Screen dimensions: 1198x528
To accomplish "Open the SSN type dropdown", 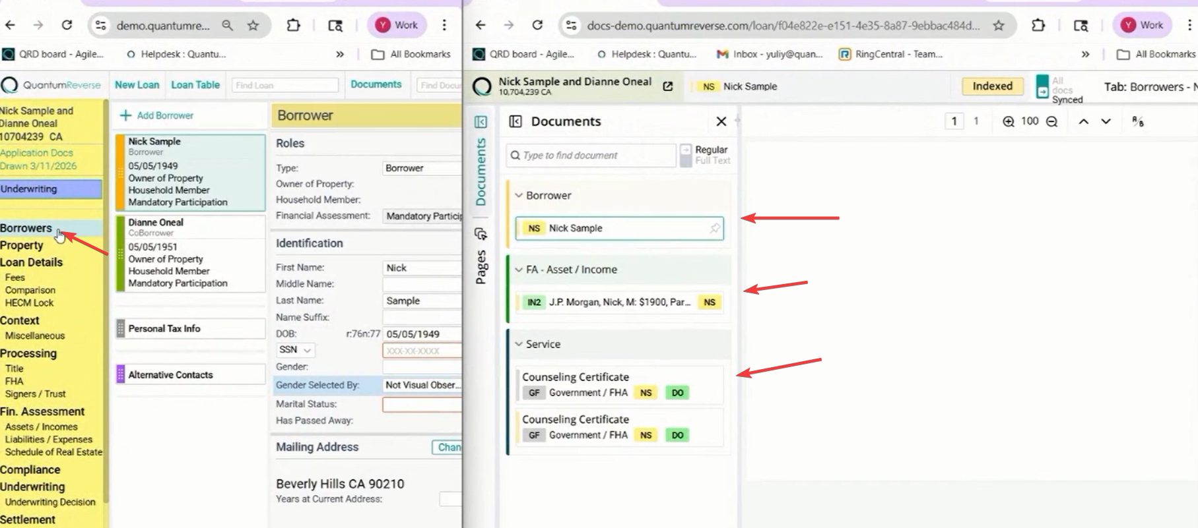I will tap(295, 350).
